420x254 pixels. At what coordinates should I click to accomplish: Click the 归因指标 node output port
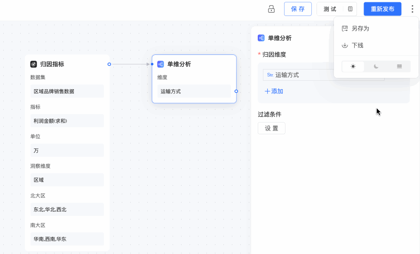tap(109, 64)
